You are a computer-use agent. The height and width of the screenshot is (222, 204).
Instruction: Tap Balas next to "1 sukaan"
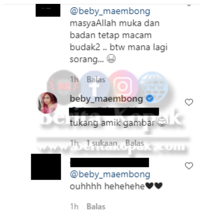tap(135, 143)
